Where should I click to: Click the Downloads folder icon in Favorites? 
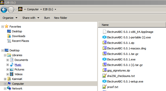9,36
